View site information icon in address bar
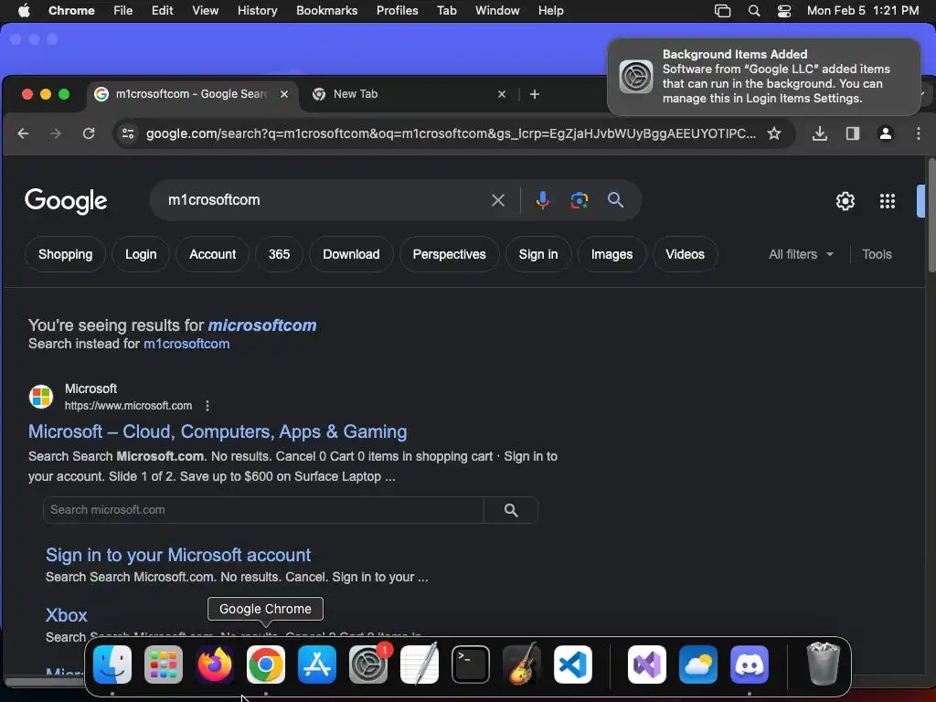936x702 pixels. [x=128, y=133]
